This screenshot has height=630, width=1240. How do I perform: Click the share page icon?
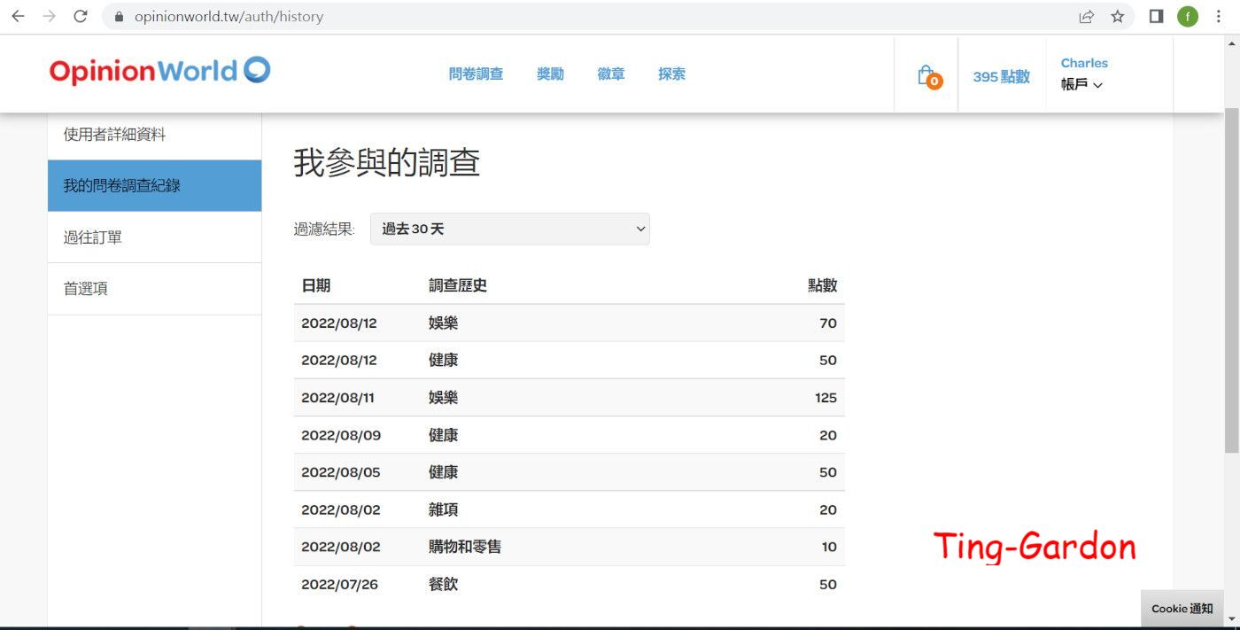click(1086, 16)
